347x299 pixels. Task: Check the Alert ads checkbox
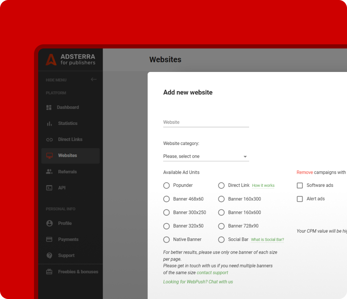click(x=300, y=199)
